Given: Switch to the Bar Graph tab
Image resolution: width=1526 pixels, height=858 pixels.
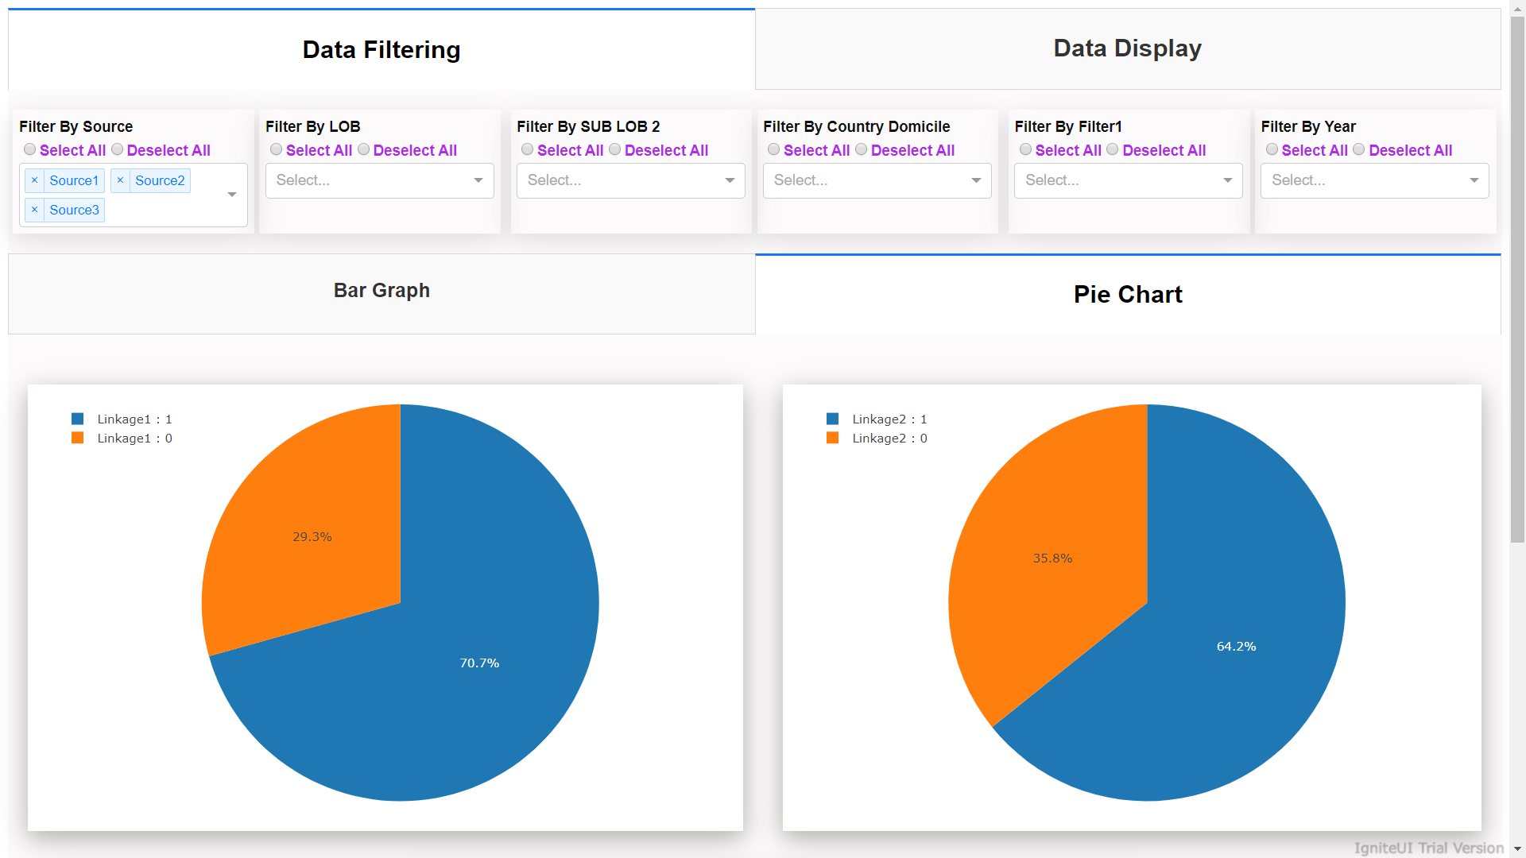Looking at the screenshot, I should coord(381,291).
